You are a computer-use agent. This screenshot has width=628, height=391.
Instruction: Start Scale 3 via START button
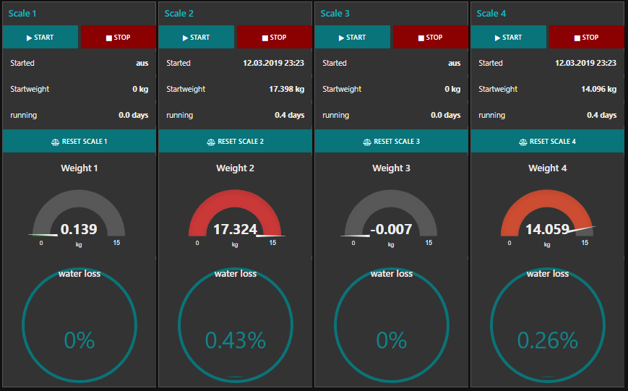pos(353,38)
